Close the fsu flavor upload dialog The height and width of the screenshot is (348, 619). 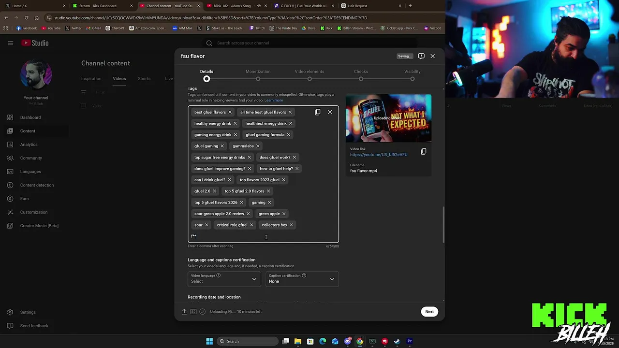click(433, 56)
